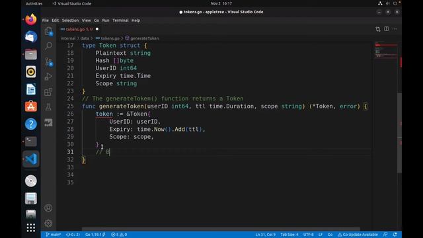The width and height of the screenshot is (423, 238).
Task: Open the Terminal menu
Action: pyautogui.click(x=120, y=20)
